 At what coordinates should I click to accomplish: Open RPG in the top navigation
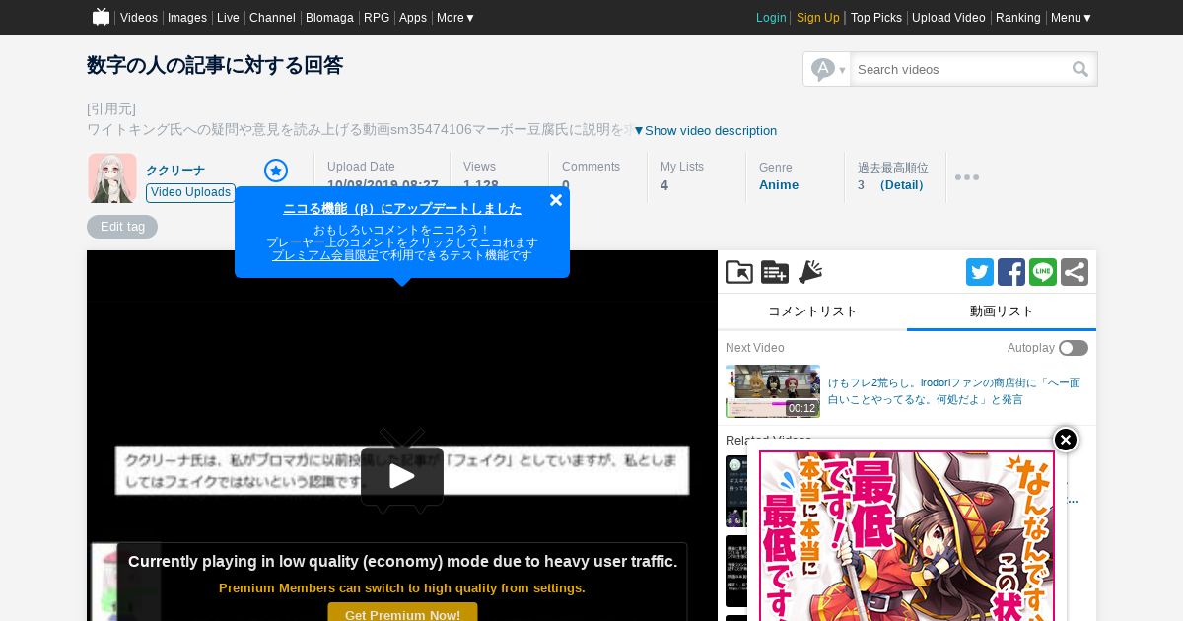[x=377, y=18]
